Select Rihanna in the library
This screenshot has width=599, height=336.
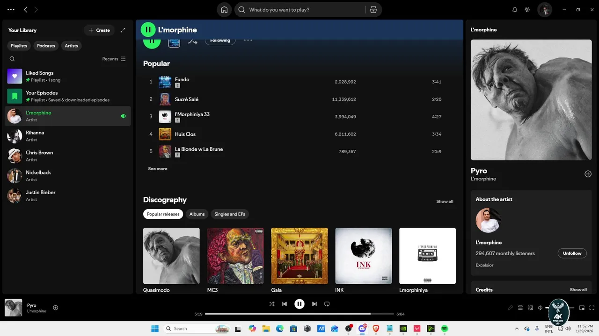click(x=68, y=136)
